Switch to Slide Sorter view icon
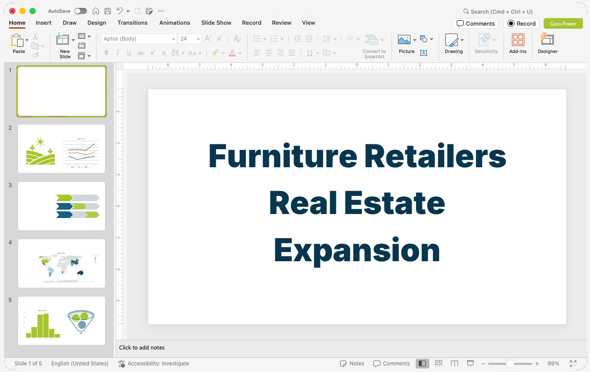 (438, 364)
